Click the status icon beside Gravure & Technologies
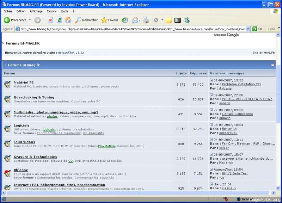 tap(7, 159)
